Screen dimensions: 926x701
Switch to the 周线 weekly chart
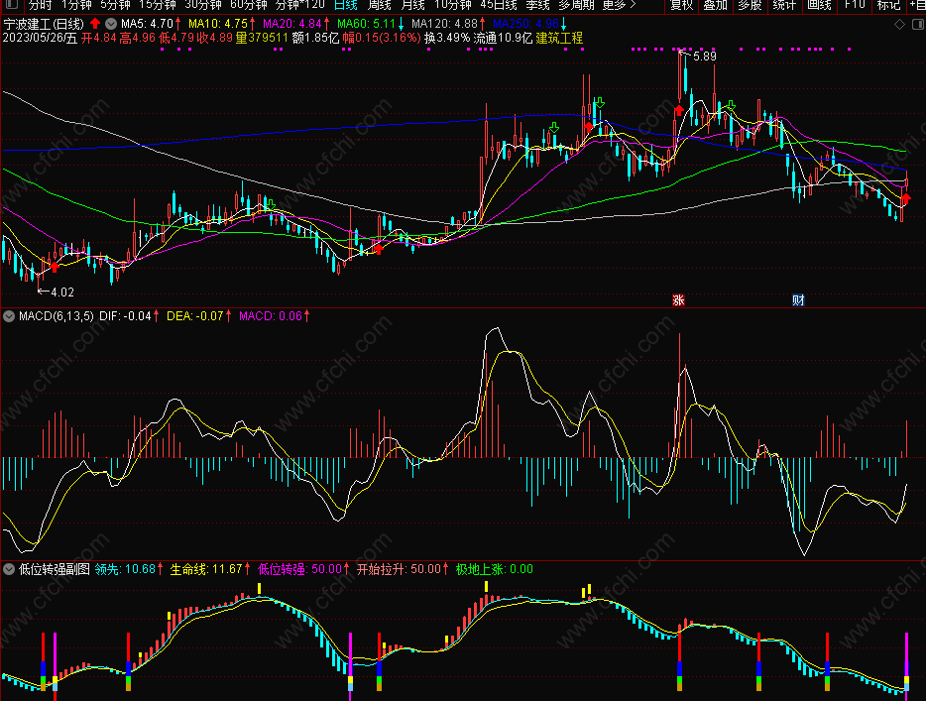click(379, 5)
